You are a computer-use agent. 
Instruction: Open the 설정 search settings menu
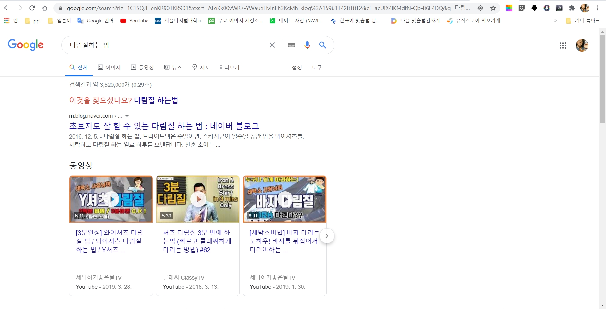pos(297,68)
